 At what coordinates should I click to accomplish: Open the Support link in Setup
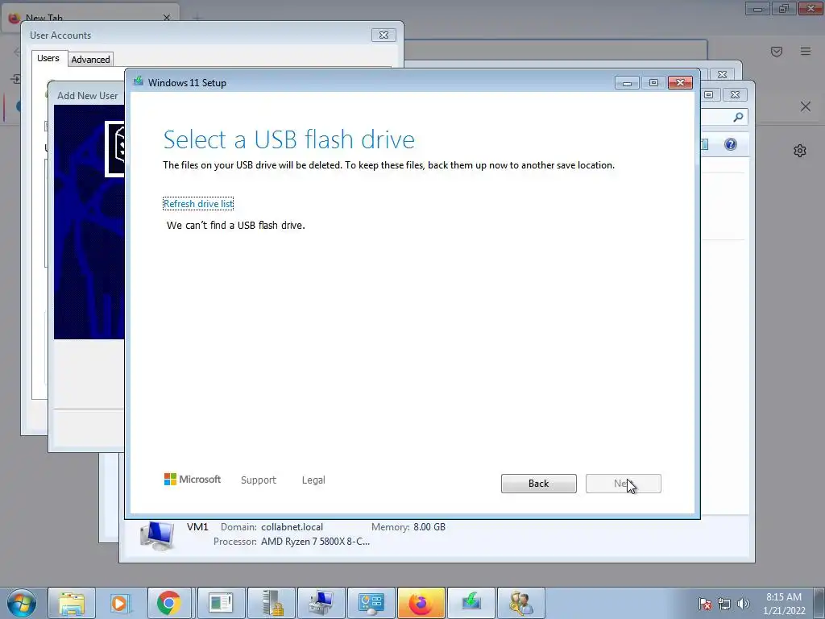coord(259,480)
